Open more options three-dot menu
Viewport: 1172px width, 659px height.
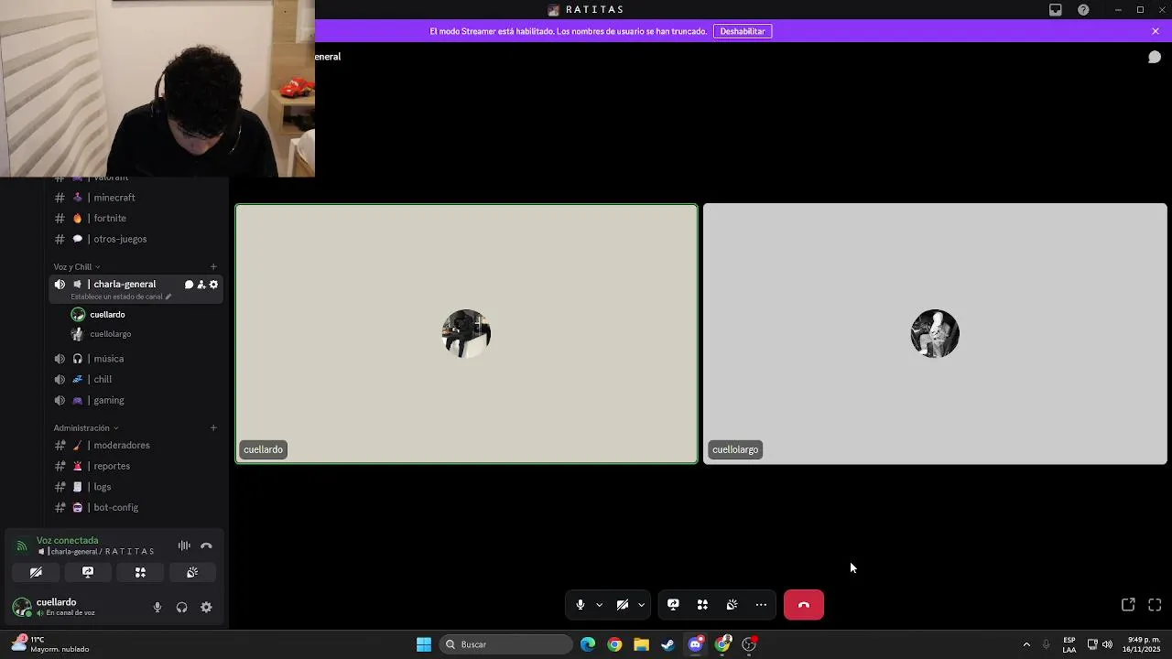[x=761, y=605]
